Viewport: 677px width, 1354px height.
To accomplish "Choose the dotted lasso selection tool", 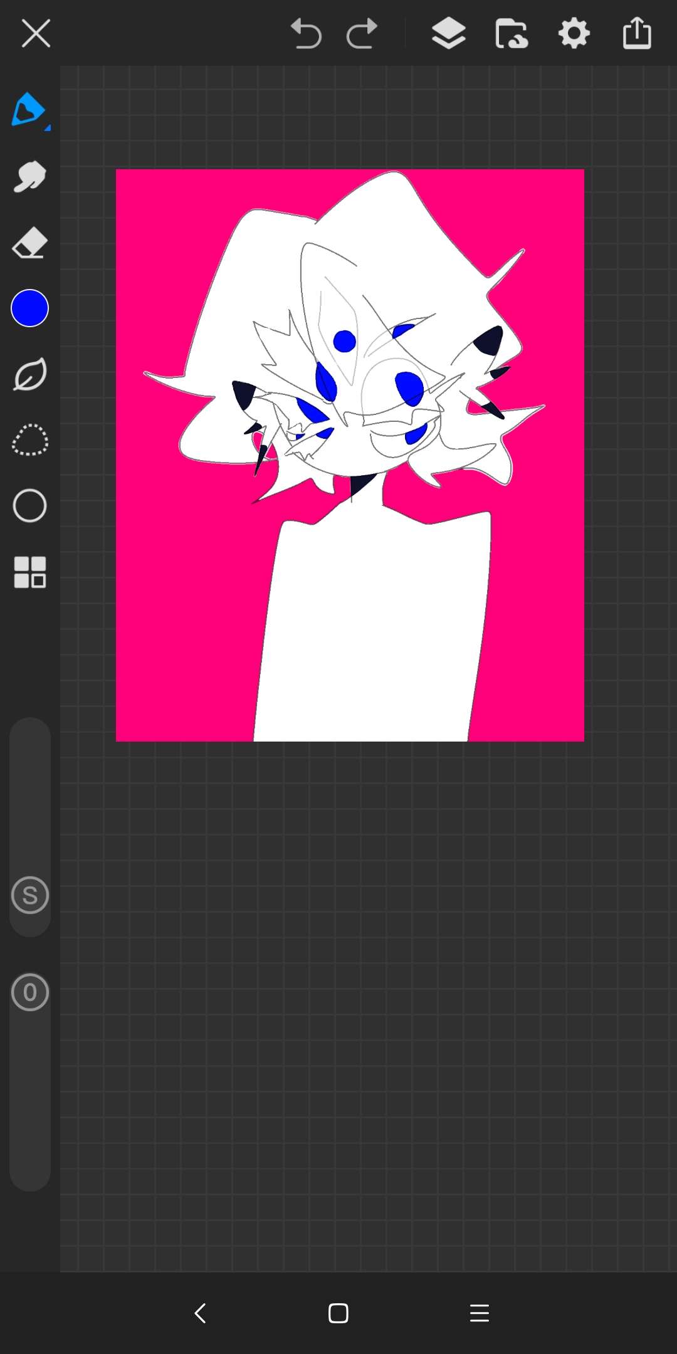I will tap(29, 440).
